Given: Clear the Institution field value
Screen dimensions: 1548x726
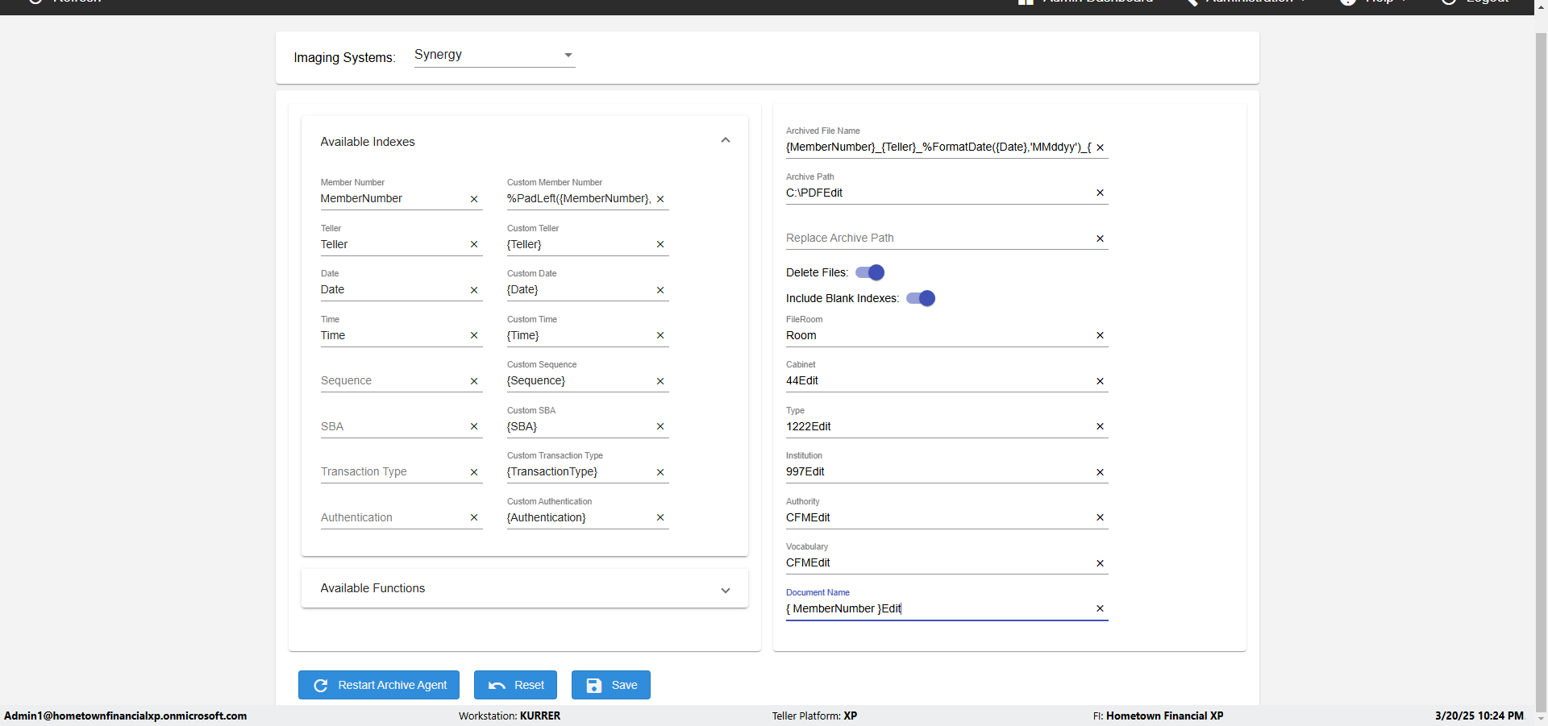Looking at the screenshot, I should (x=1100, y=472).
